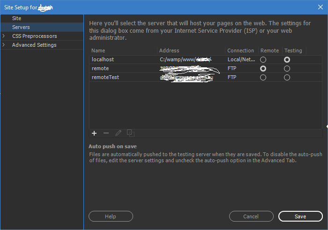
Task: Click the remove server minus icon
Action: pyautogui.click(x=106, y=133)
